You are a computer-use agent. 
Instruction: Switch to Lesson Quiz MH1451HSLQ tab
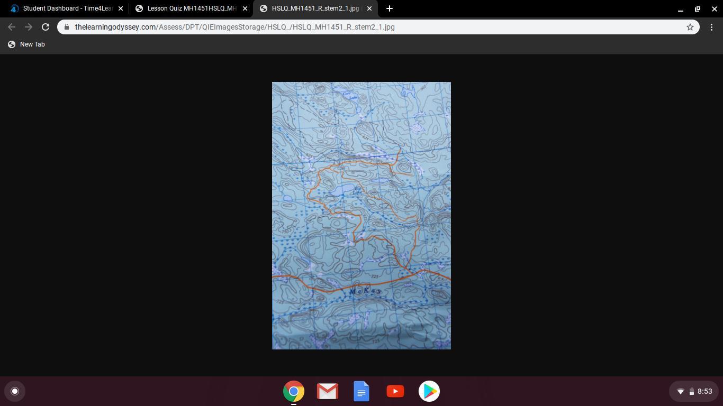(191, 8)
